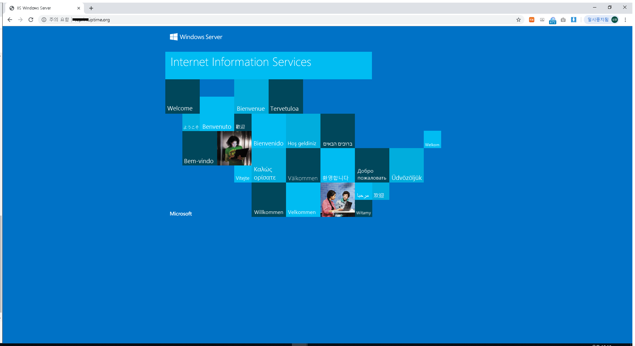Click the Добро пожаловать tile
635x346 pixels.
pos(372,165)
